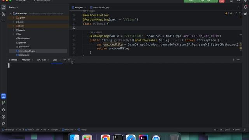Click getFileById method name in editor
Viewport: 249px width, 140px height.
pyautogui.click(x=123, y=40)
